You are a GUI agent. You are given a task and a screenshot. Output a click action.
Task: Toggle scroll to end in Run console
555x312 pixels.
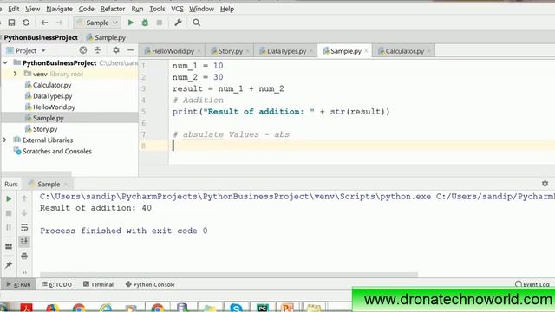coord(24,242)
